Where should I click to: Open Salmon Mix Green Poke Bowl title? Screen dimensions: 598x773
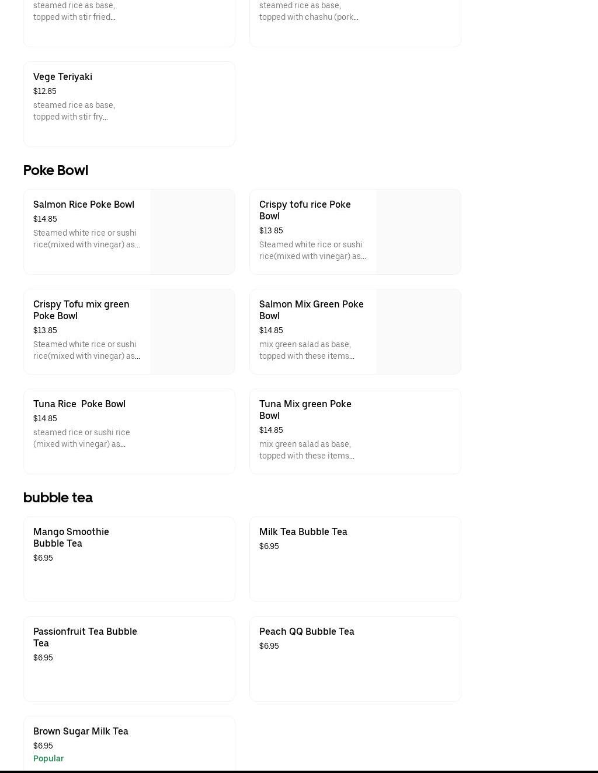click(x=311, y=310)
